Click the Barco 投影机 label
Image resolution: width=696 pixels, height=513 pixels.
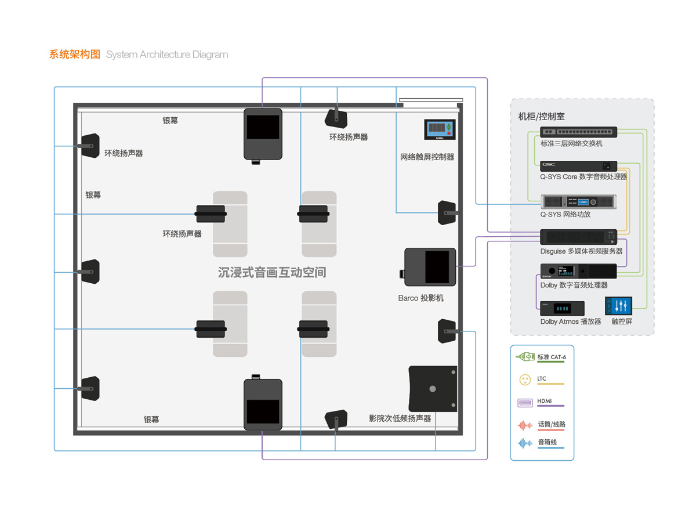point(421,298)
